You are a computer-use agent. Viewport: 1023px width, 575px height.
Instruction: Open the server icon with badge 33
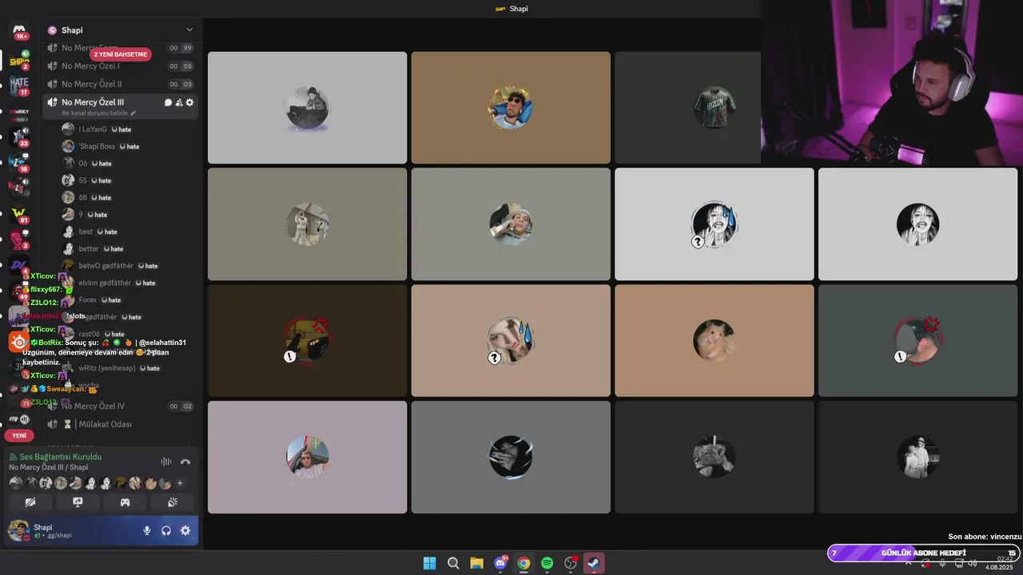(19, 136)
